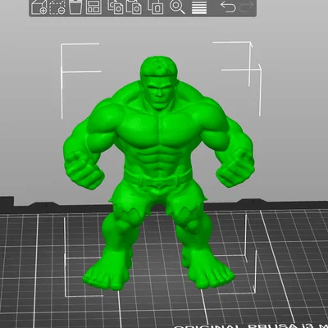
Task: Click the Undo arrow
Action: point(228,7)
